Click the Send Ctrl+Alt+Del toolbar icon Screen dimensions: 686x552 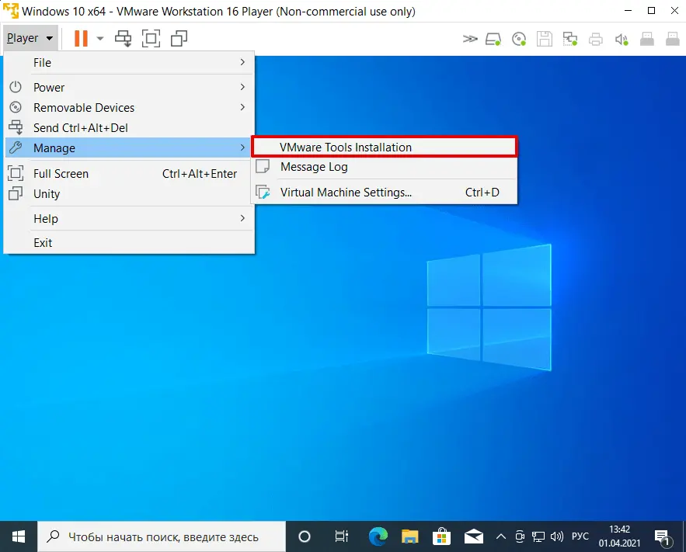click(x=123, y=39)
